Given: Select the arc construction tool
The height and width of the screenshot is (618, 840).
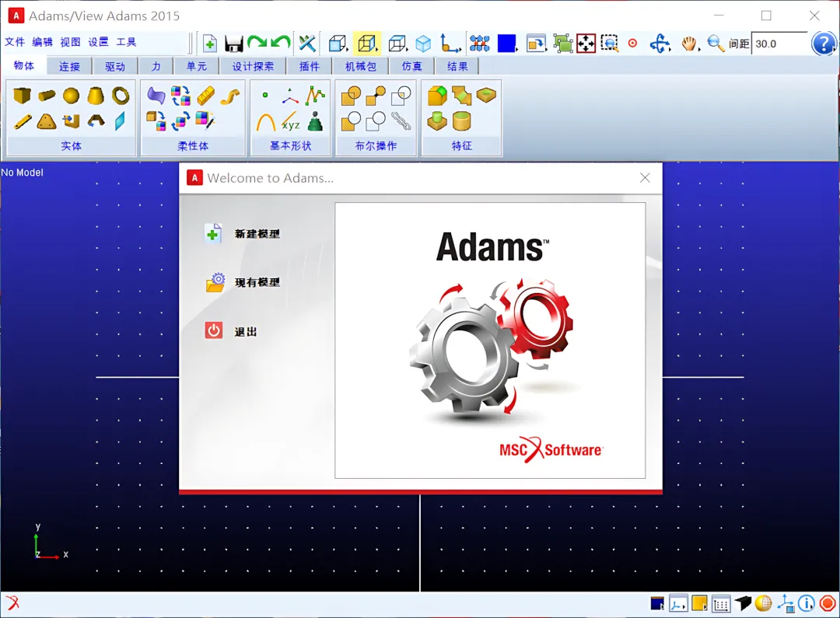Looking at the screenshot, I should 266,122.
